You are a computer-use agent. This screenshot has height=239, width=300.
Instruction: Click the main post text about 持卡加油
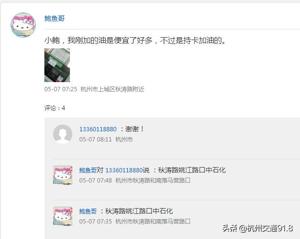click(135, 41)
